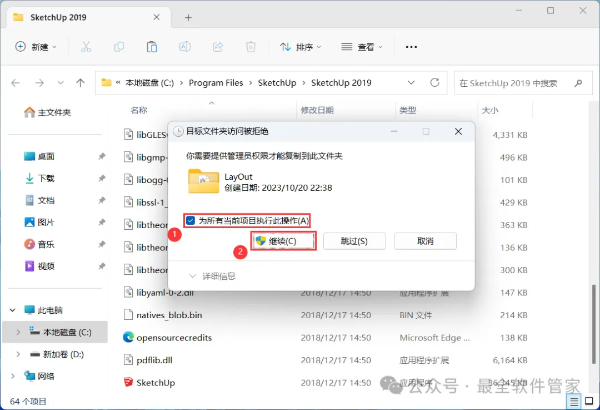Open the 新建 dropdown menu

point(36,47)
